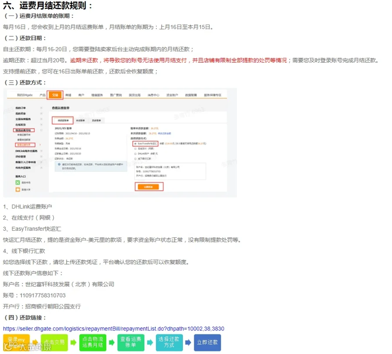The height and width of the screenshot is (354, 392).
Task: Select the EasyTransfer快运汇 radio button
Action: coord(135,144)
